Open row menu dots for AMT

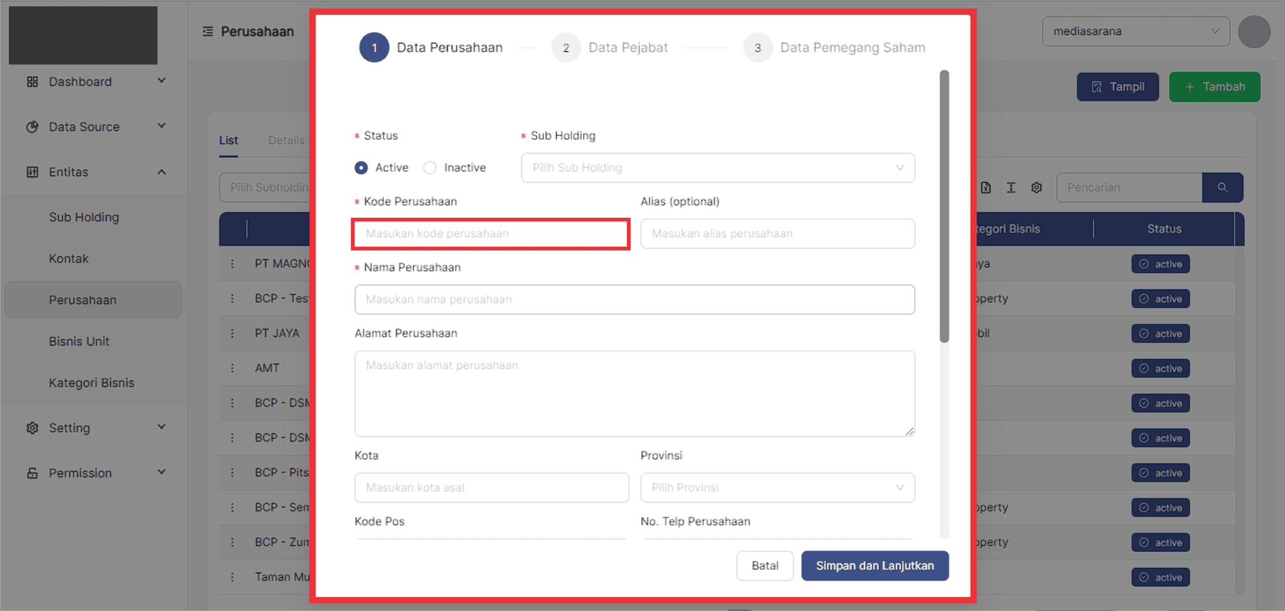click(x=233, y=368)
